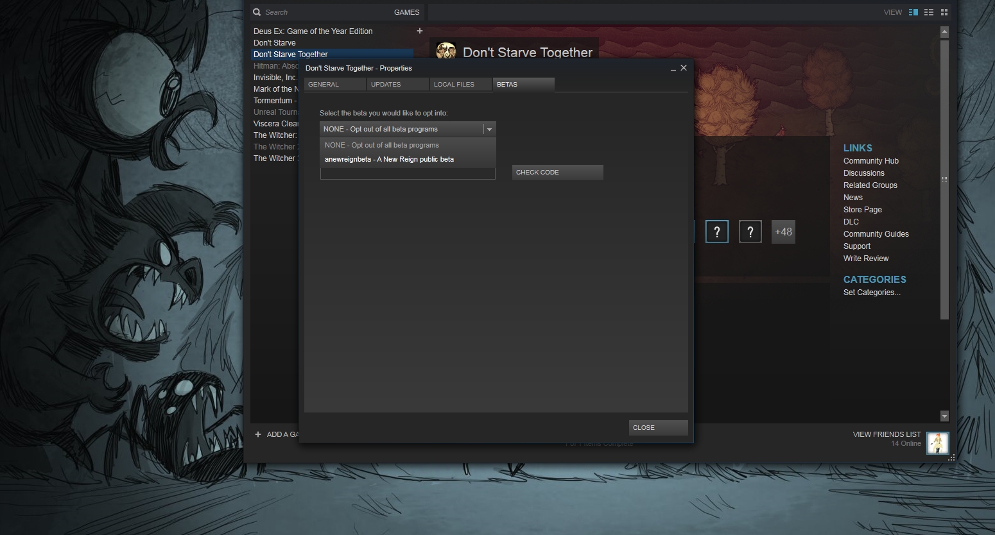Click the friends list avatar picture
Viewport: 995px width, 535px height.
pyautogui.click(x=938, y=443)
